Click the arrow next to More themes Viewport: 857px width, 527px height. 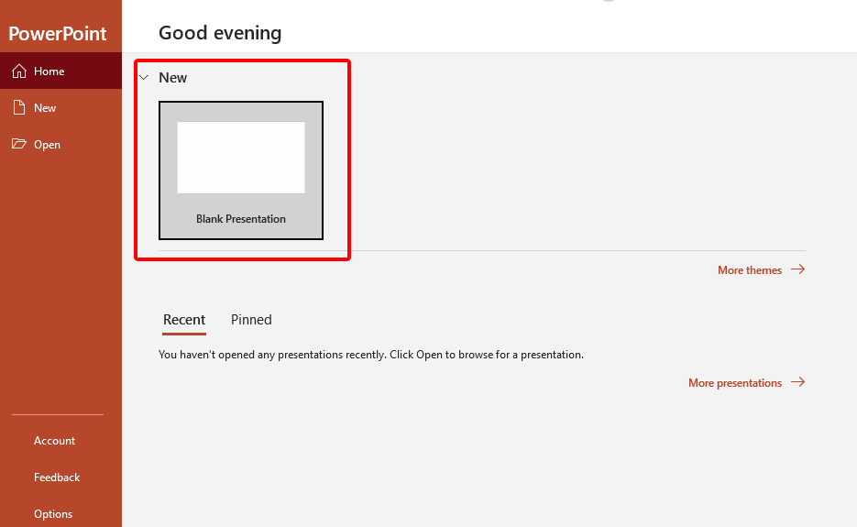[798, 269]
